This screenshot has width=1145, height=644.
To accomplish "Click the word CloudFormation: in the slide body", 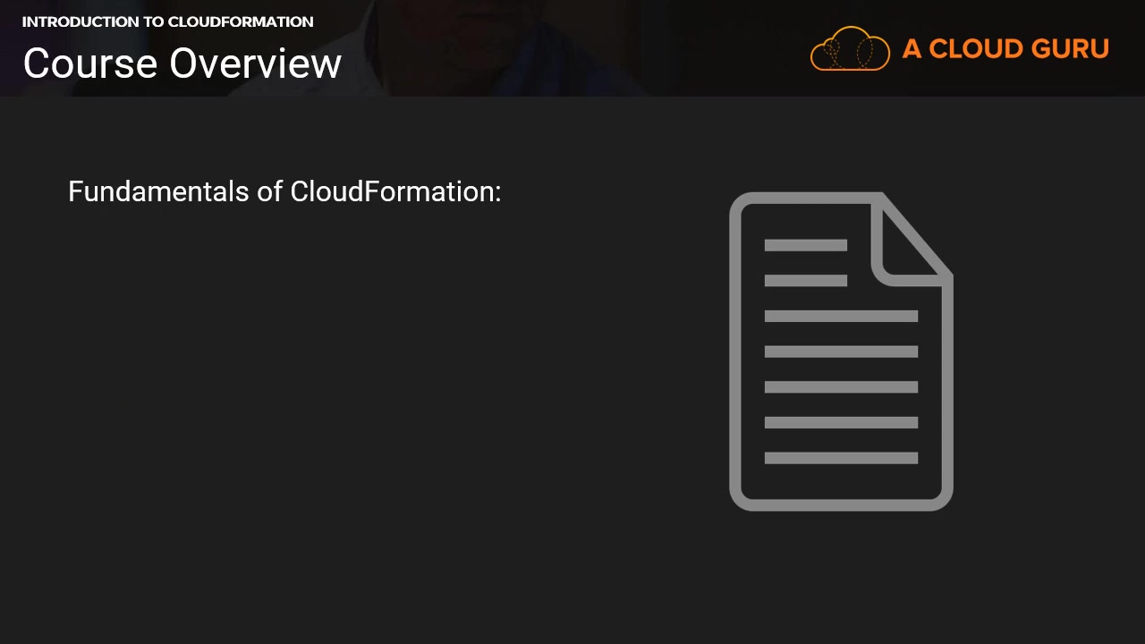I will pyautogui.click(x=395, y=191).
